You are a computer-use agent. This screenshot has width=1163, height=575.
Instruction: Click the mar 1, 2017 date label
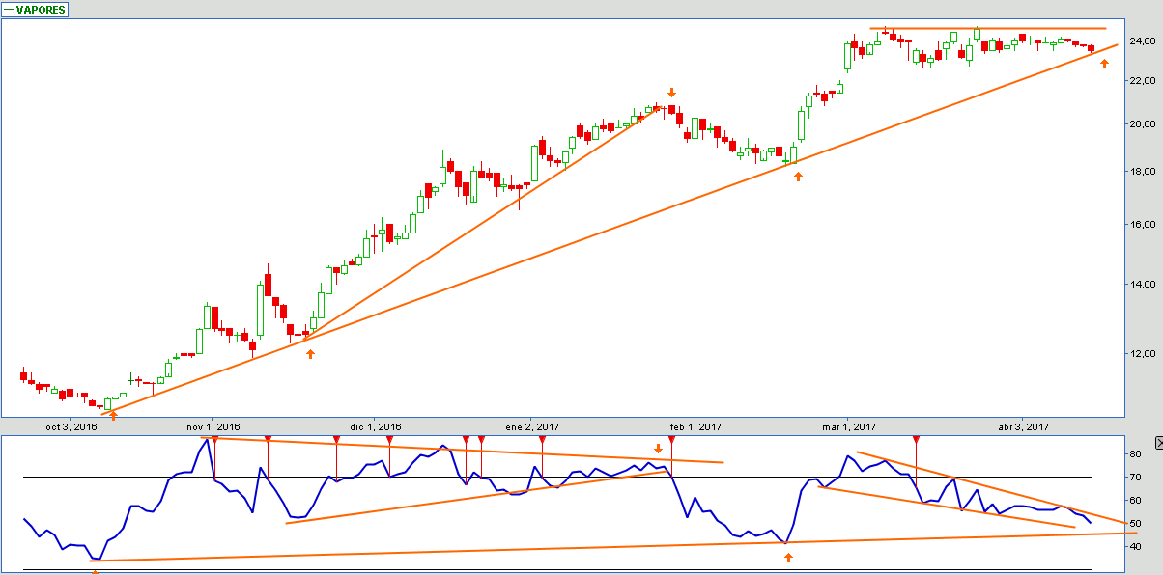tap(849, 426)
